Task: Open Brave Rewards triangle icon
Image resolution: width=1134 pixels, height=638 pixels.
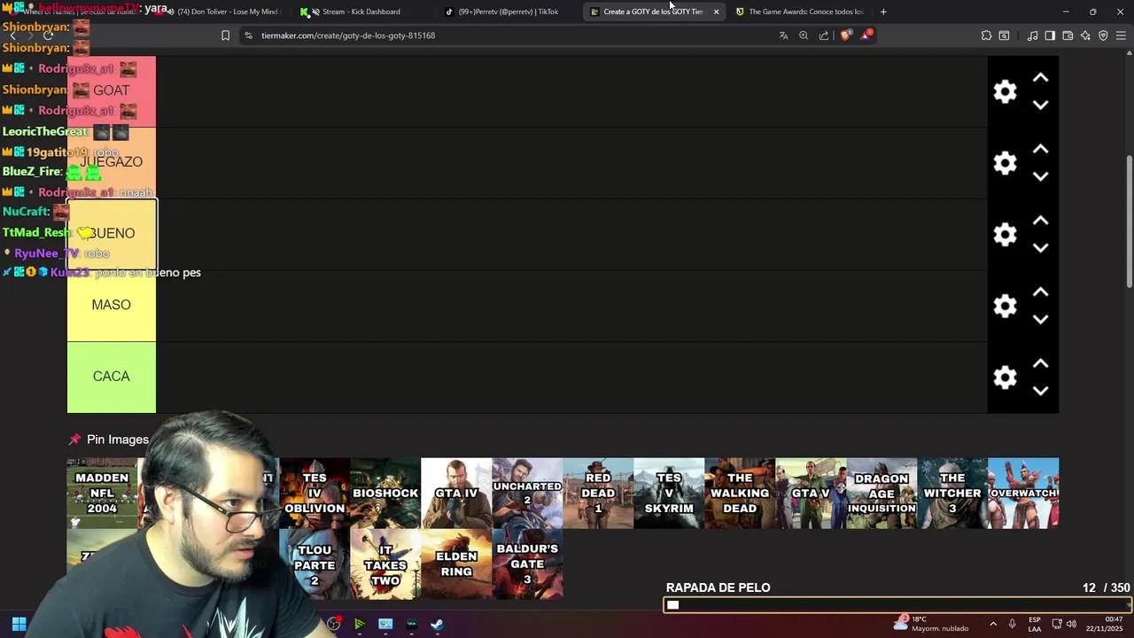Action: click(x=866, y=35)
